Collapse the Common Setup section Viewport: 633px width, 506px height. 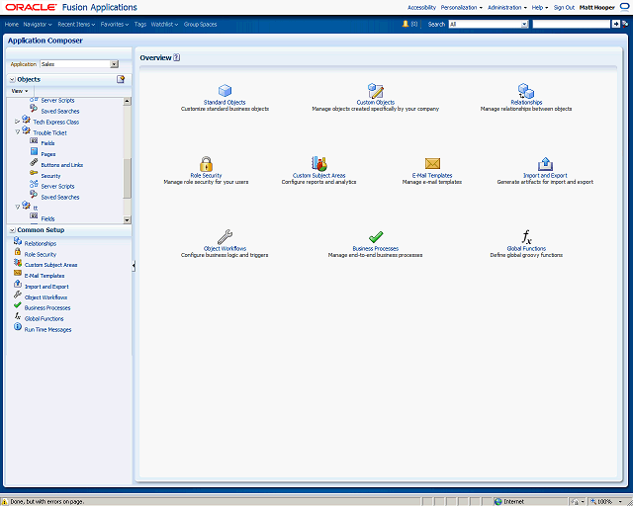13,230
